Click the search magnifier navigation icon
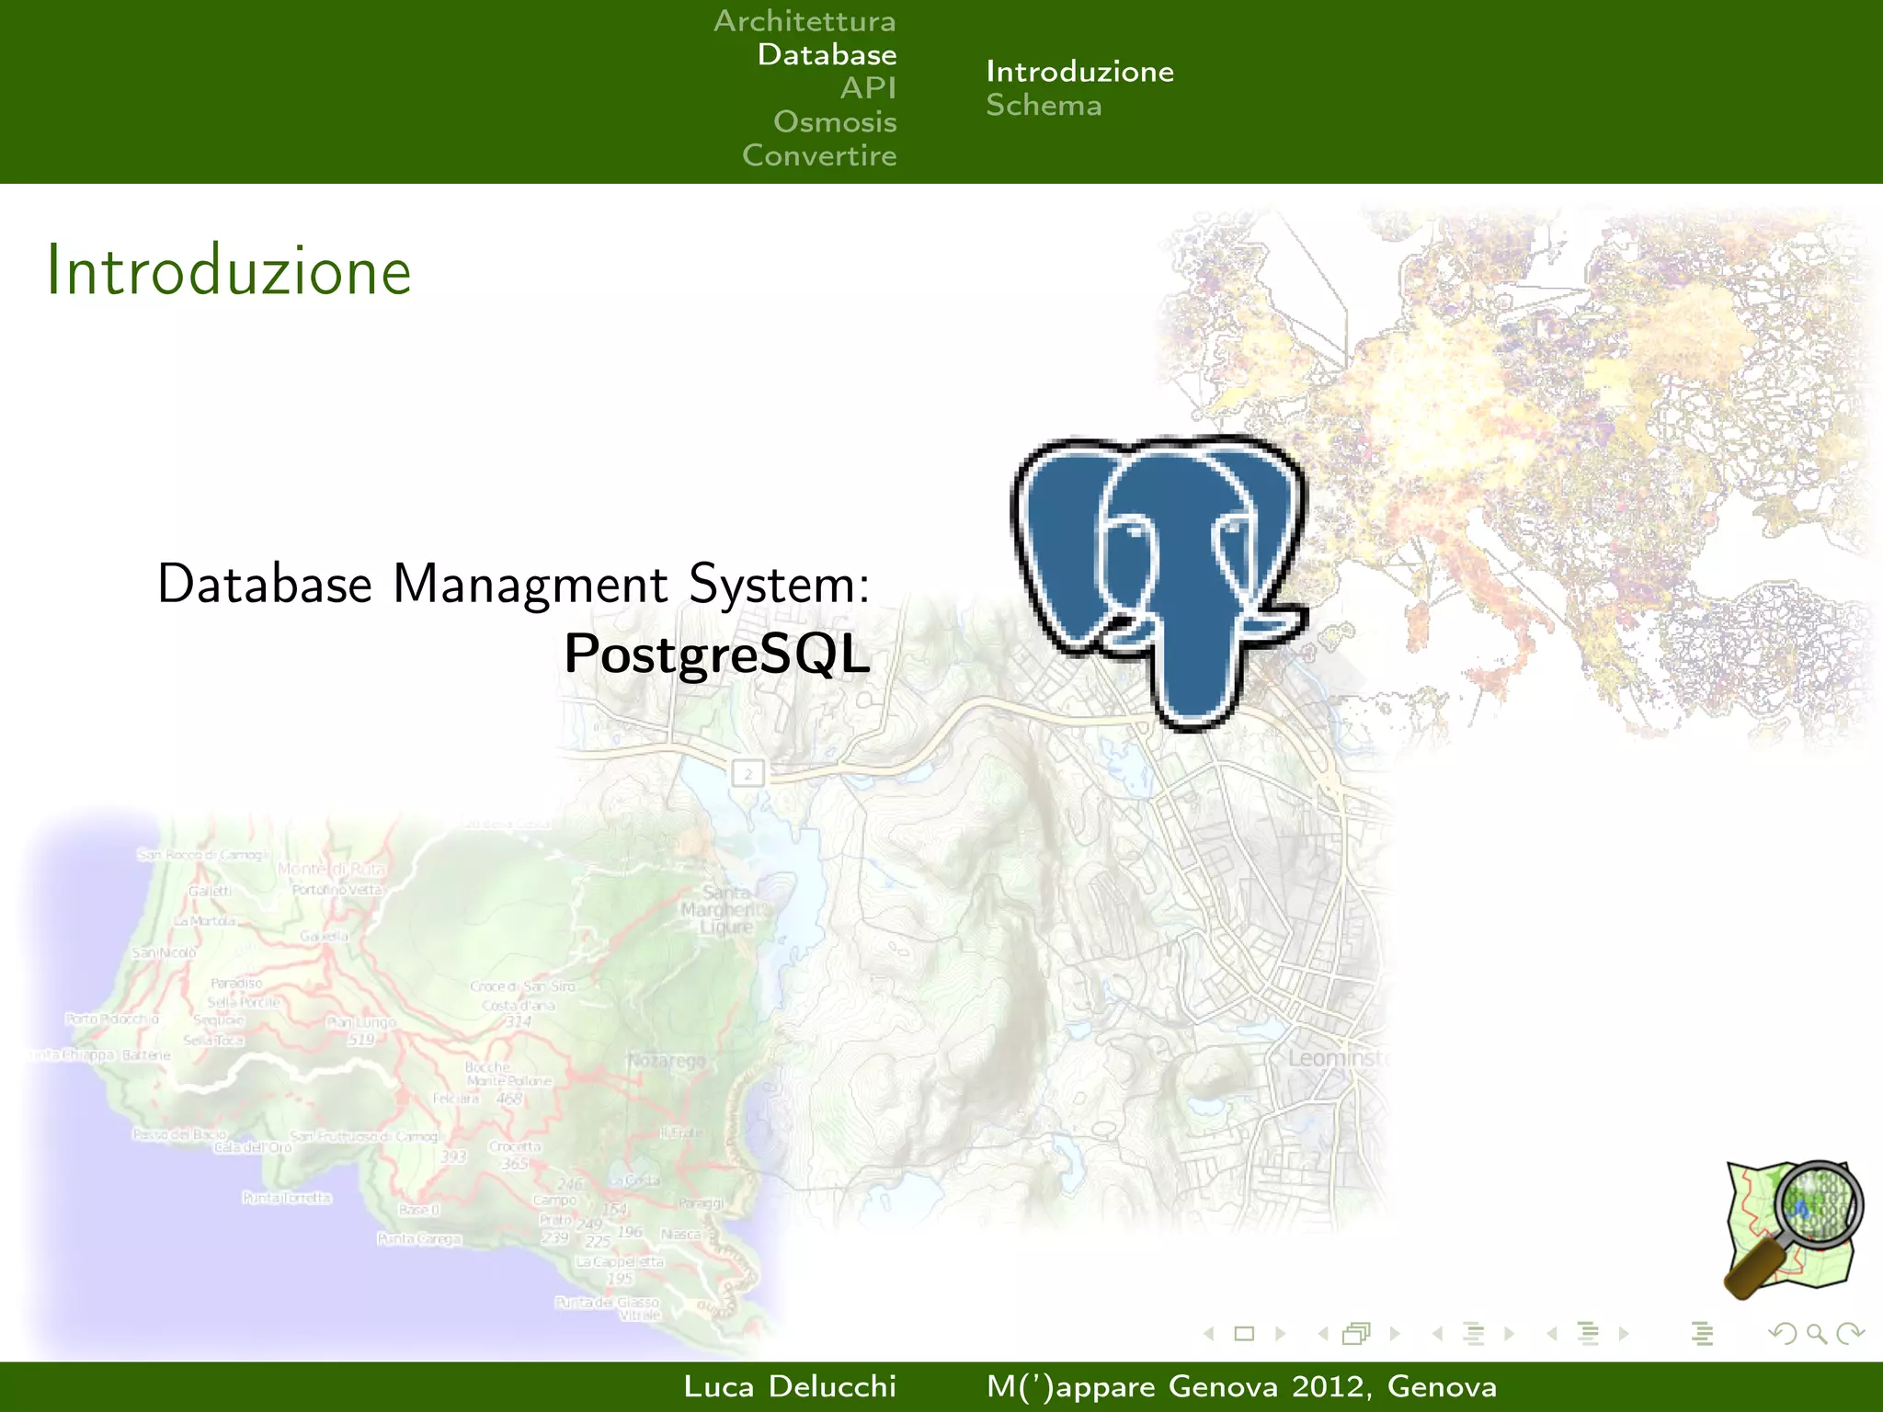 pyautogui.click(x=1817, y=1333)
